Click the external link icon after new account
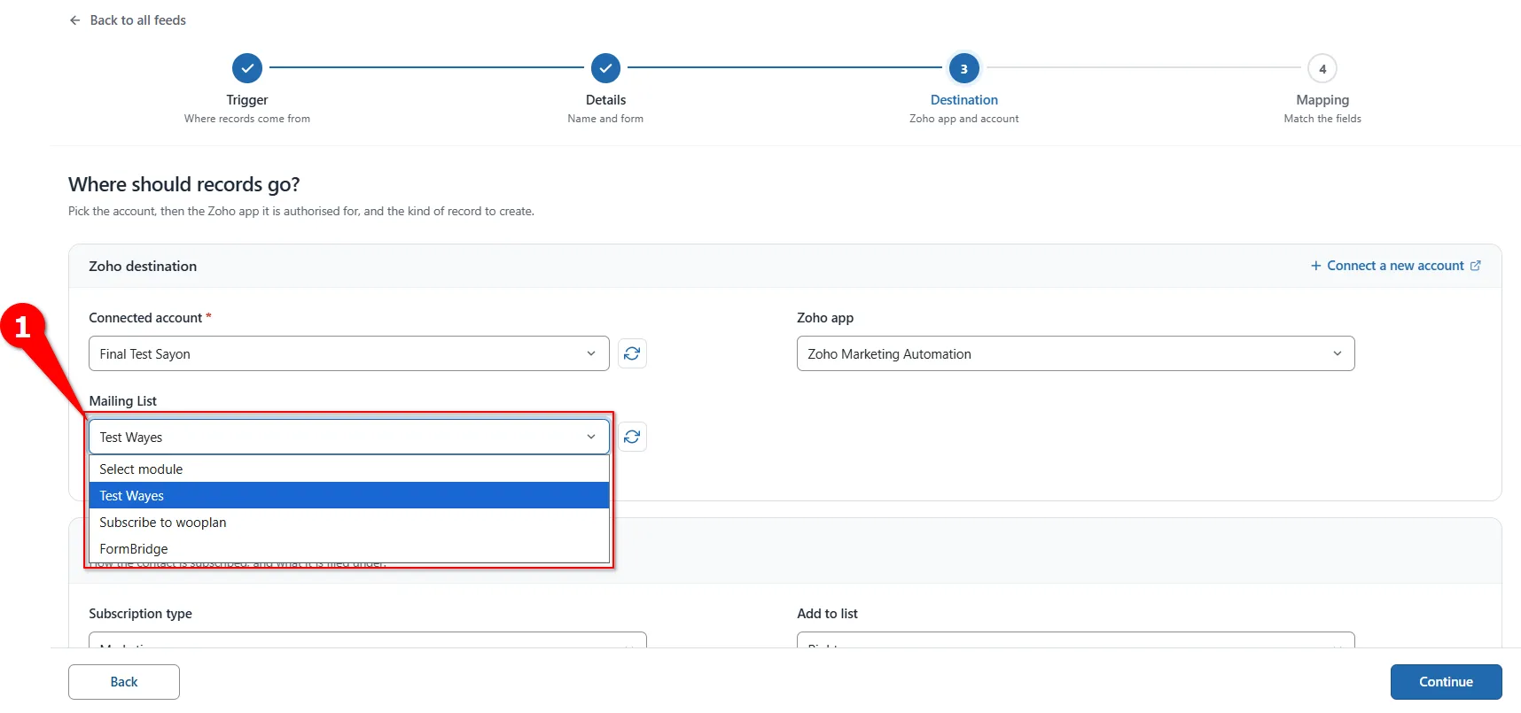 [x=1476, y=266]
